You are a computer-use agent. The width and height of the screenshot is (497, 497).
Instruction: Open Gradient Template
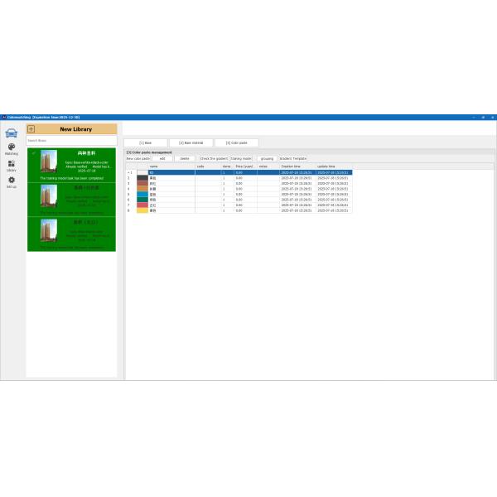pyautogui.click(x=292, y=158)
